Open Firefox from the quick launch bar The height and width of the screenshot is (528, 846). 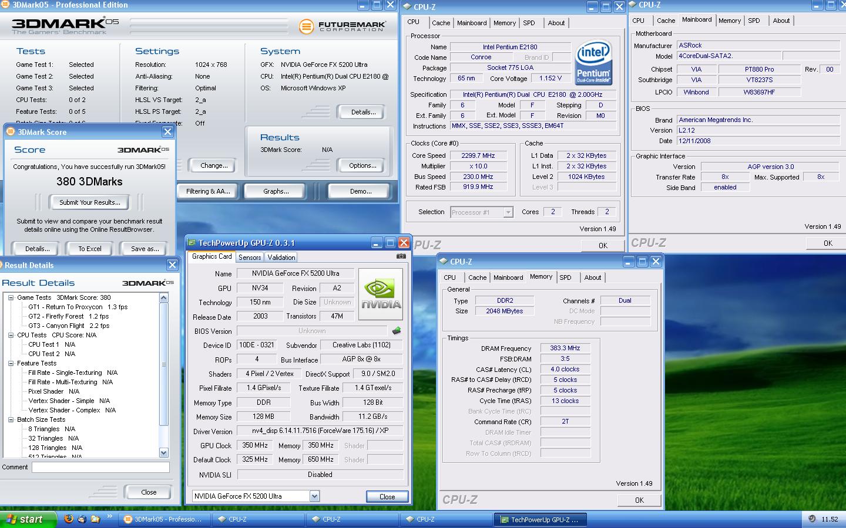tap(69, 519)
